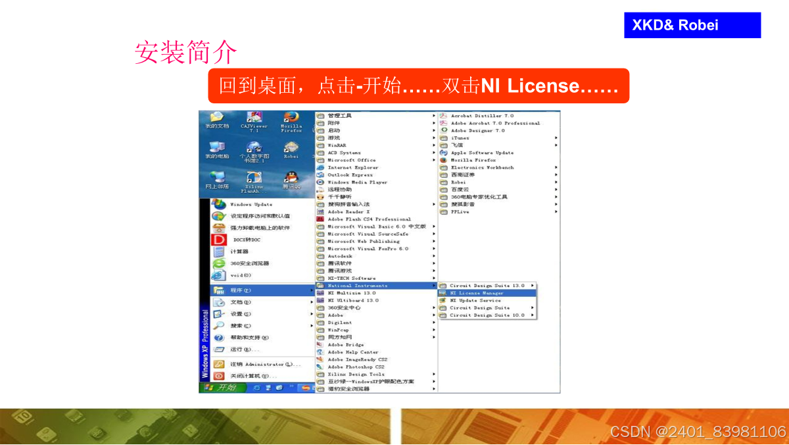789x445 pixels.
Task: Click the red DOCX转DOC icon
Action: point(218,240)
